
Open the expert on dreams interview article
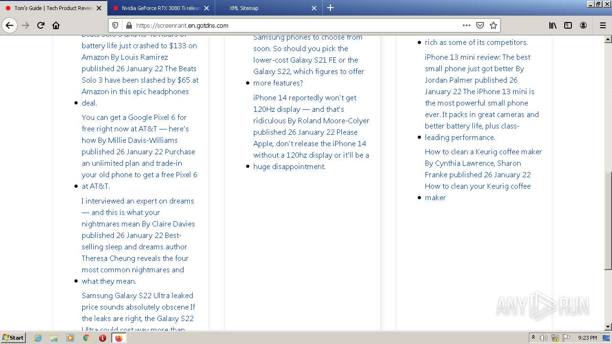138,241
